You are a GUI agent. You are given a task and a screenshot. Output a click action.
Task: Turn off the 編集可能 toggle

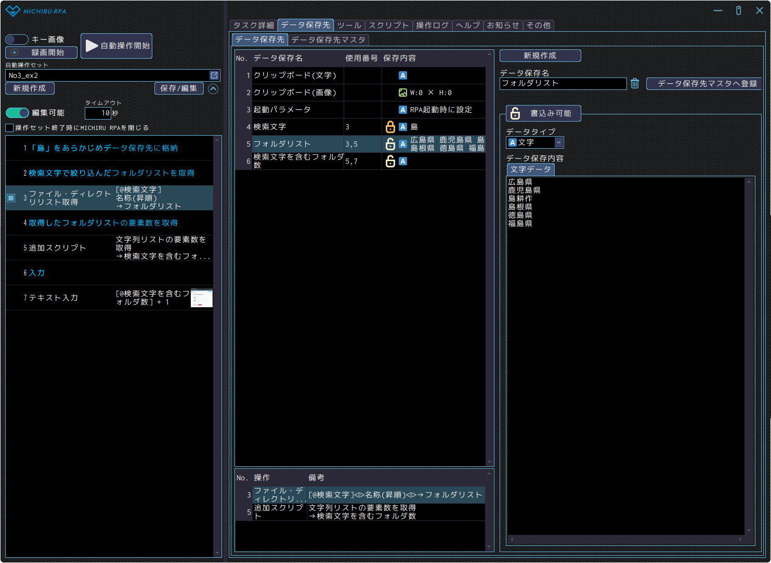point(17,113)
